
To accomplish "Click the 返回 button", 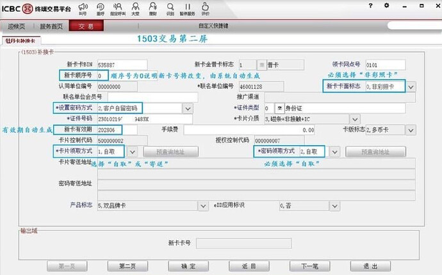I will tap(249, 266).
